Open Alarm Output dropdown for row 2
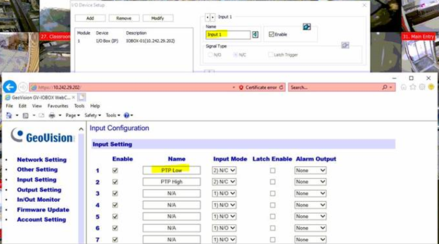Viewport: 439px width, 244px height. pyautogui.click(x=310, y=181)
